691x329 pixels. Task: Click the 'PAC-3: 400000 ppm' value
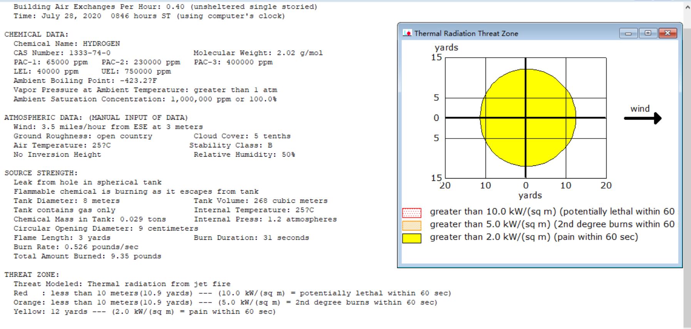click(233, 62)
